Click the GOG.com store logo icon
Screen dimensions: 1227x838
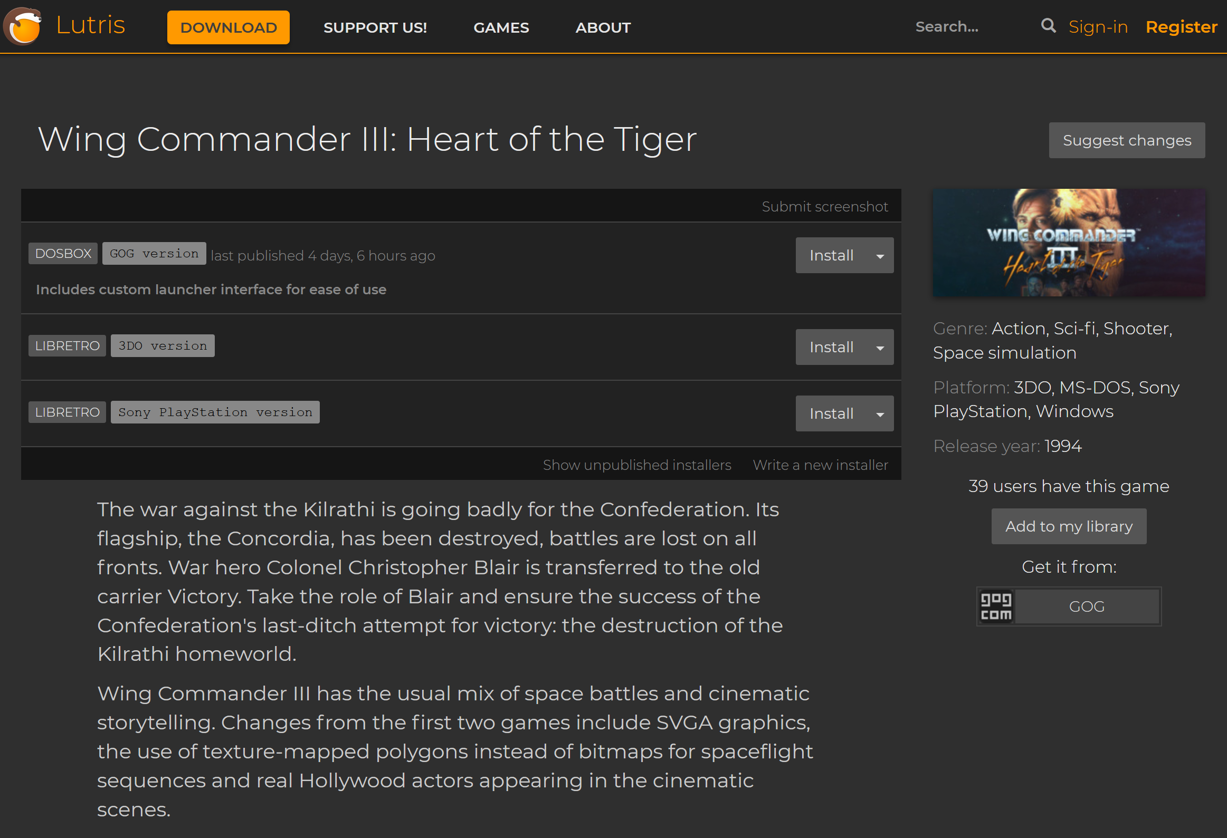click(x=996, y=606)
